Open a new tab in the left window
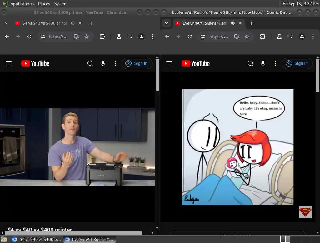Screen dimensions: 320x243 pos(91,23)
